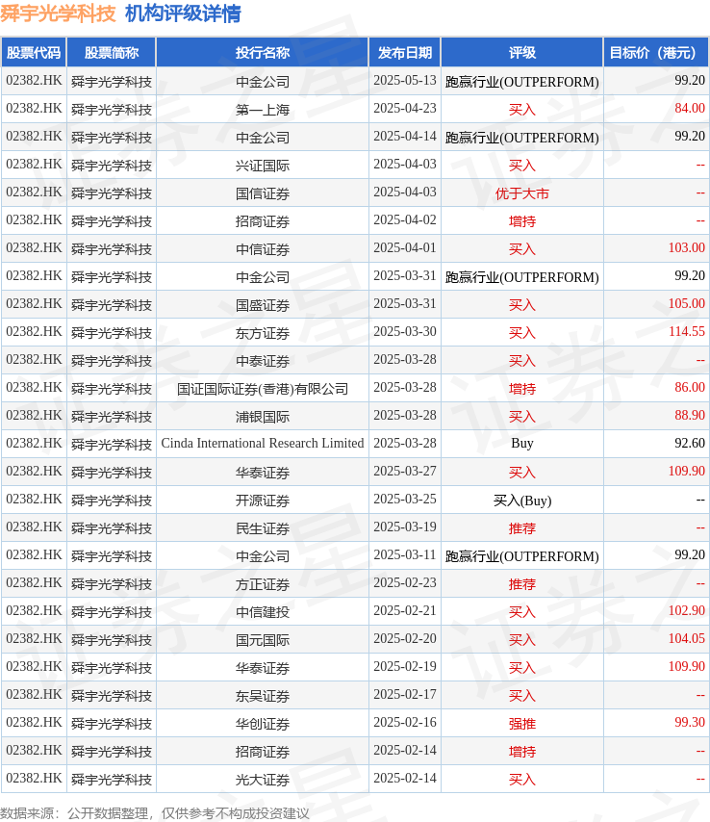
Task: Select the 开源证券 broker cell
Action: pos(263,501)
